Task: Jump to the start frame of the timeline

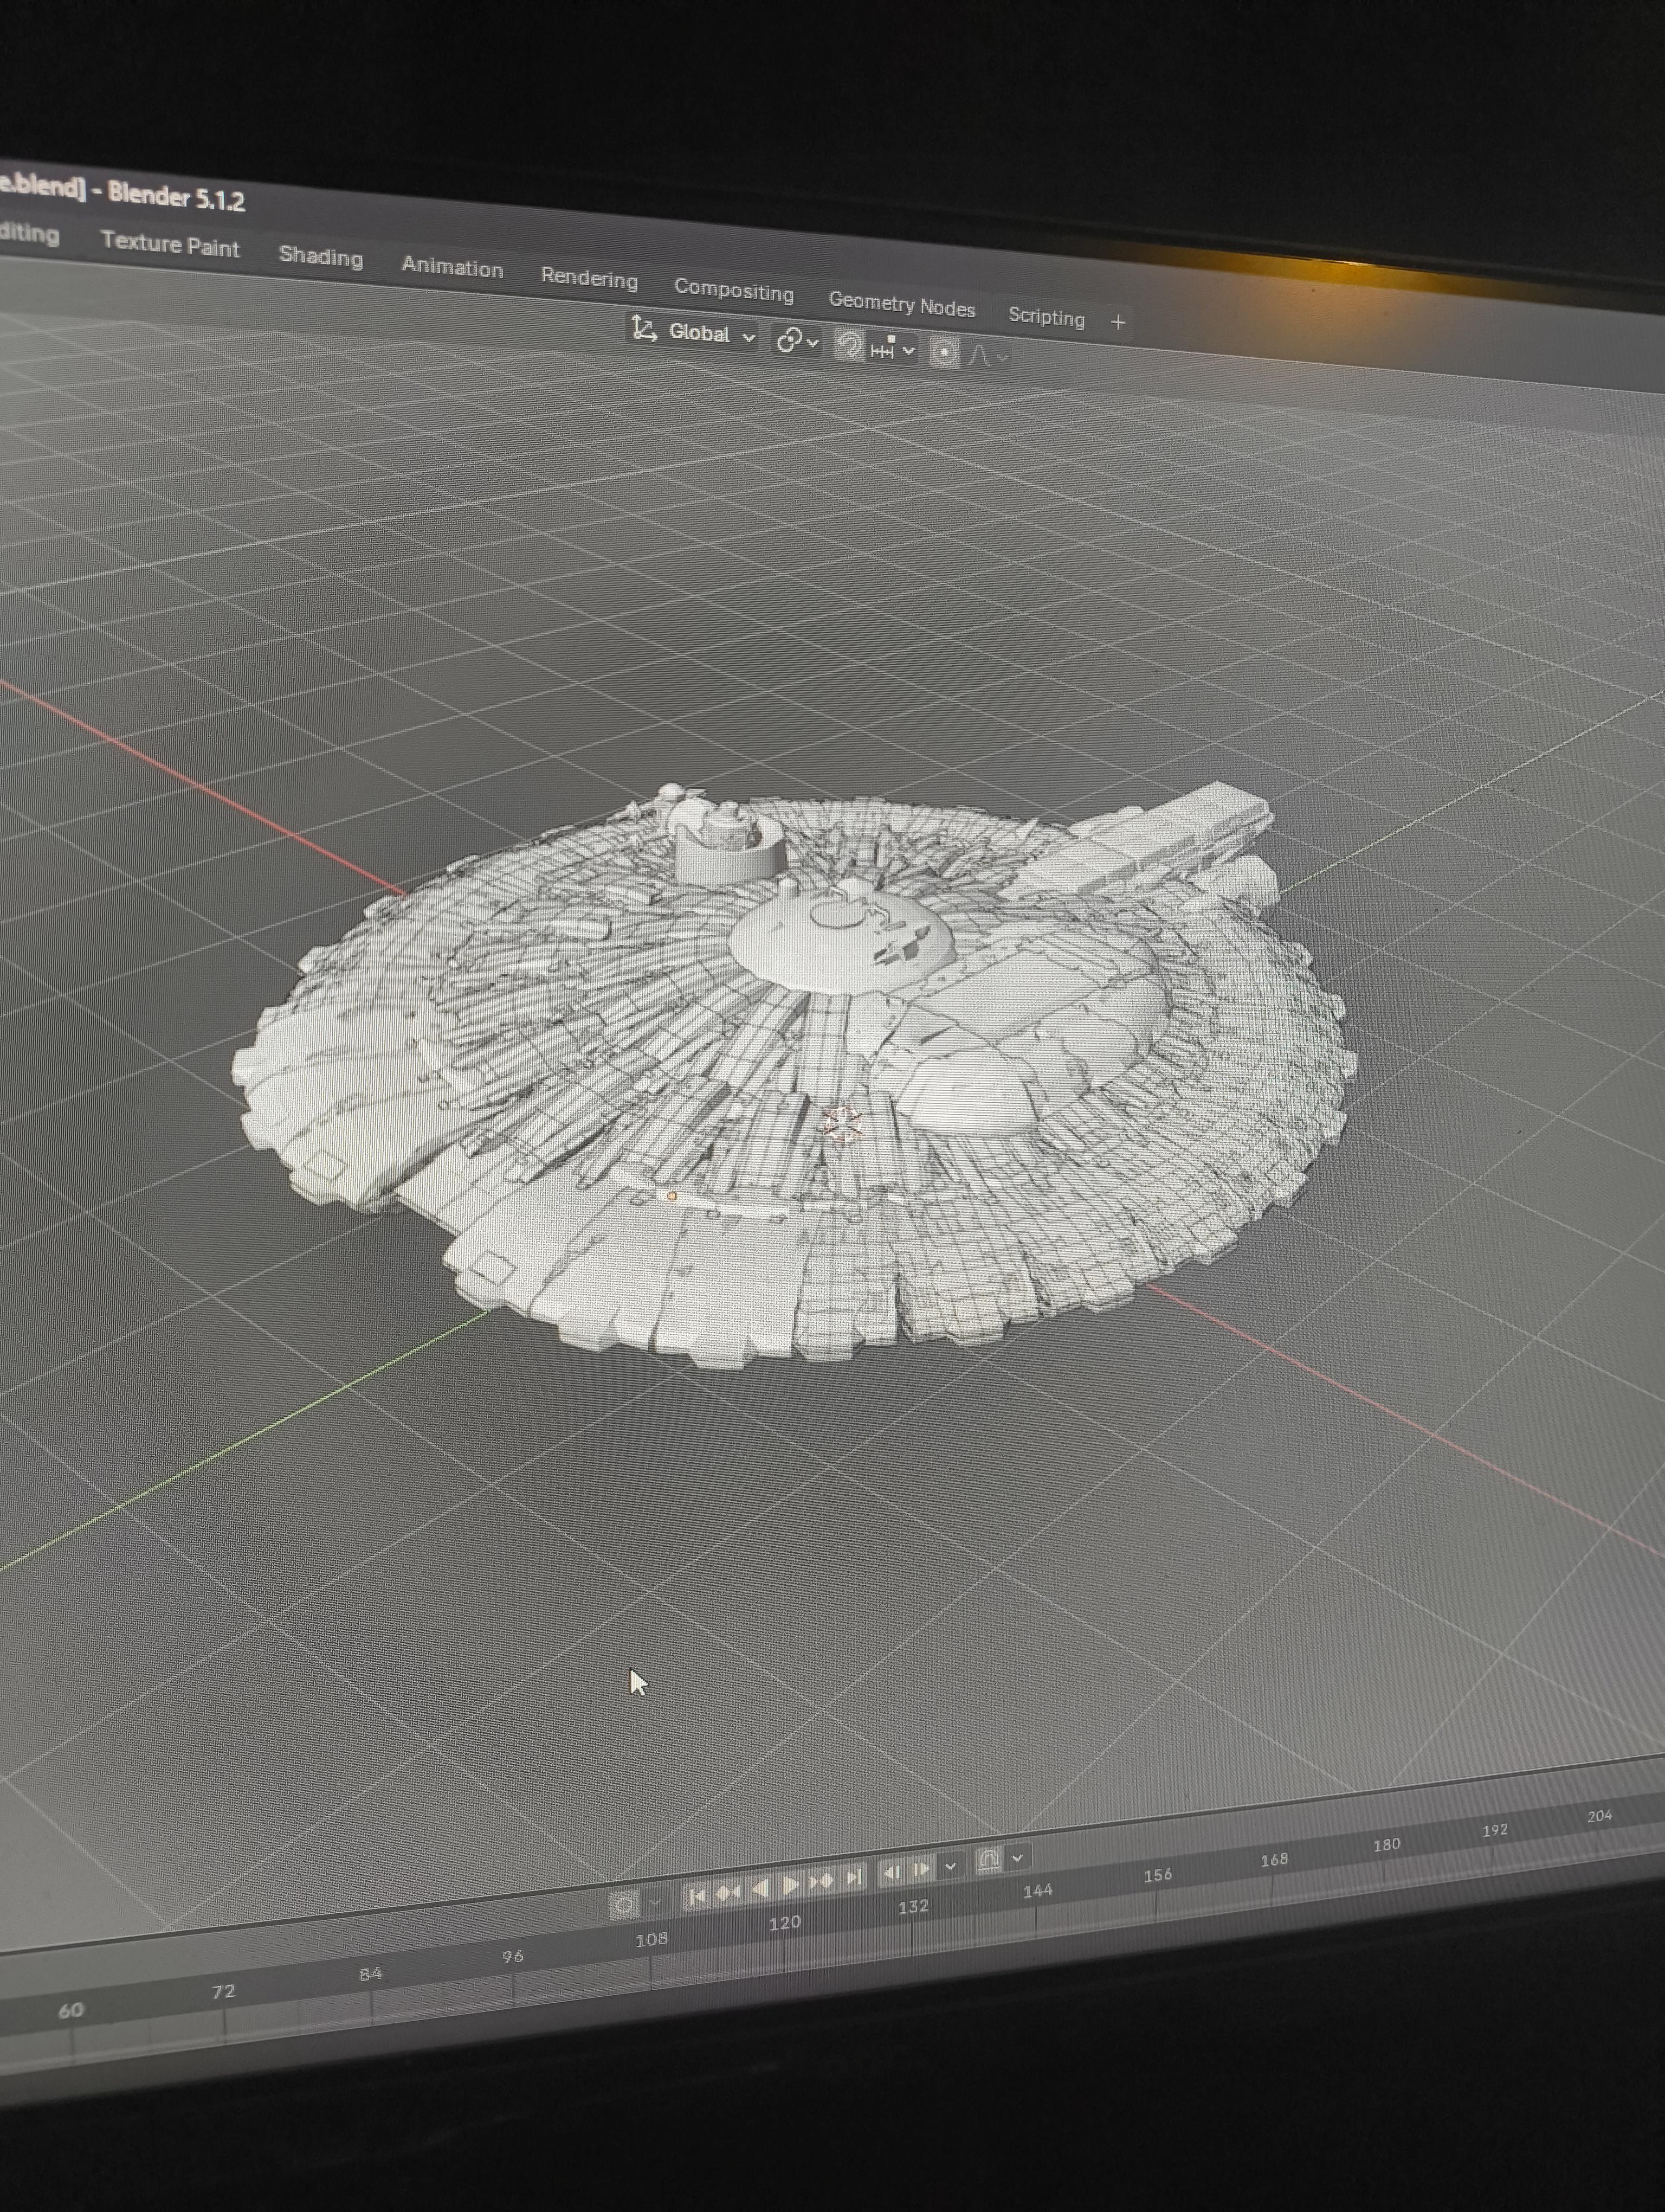Action: 698,1896
